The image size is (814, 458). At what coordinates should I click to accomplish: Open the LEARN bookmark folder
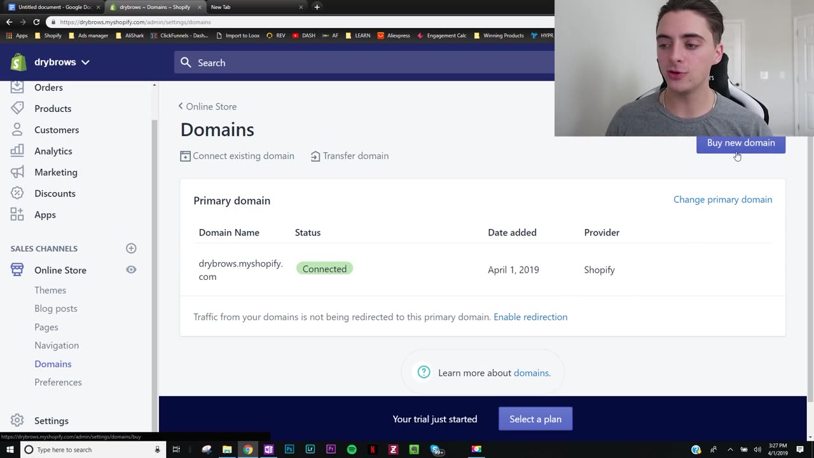pyautogui.click(x=358, y=36)
